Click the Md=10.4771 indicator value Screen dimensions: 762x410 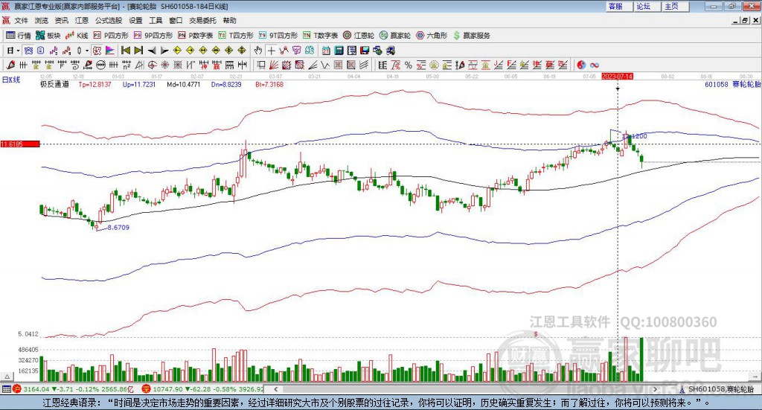point(183,84)
